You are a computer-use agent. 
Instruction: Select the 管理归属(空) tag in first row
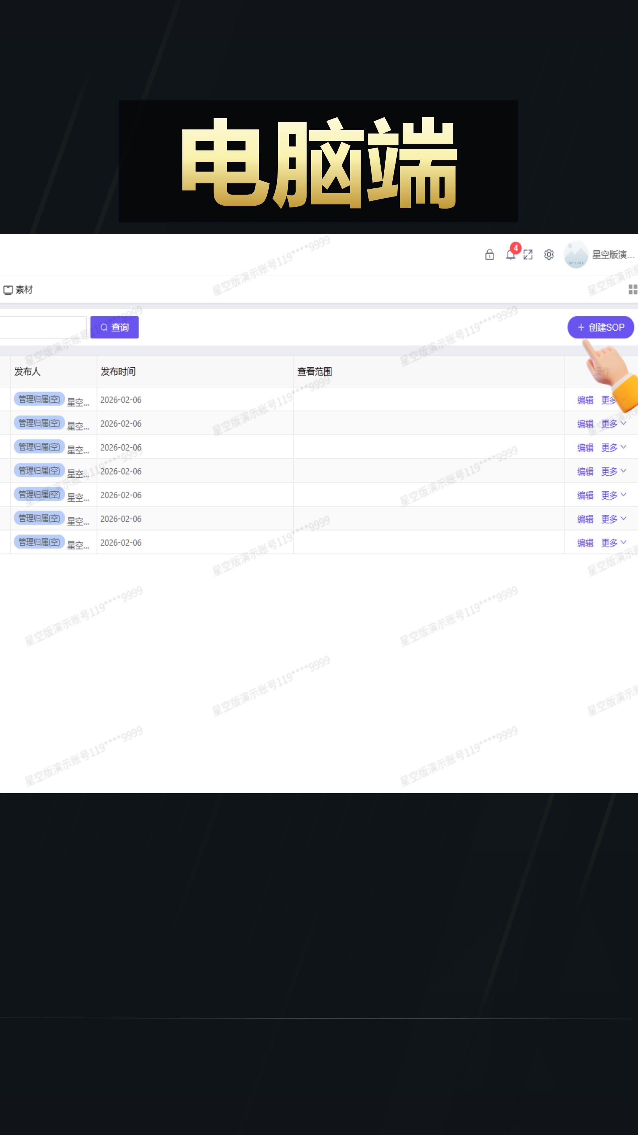pyautogui.click(x=40, y=399)
